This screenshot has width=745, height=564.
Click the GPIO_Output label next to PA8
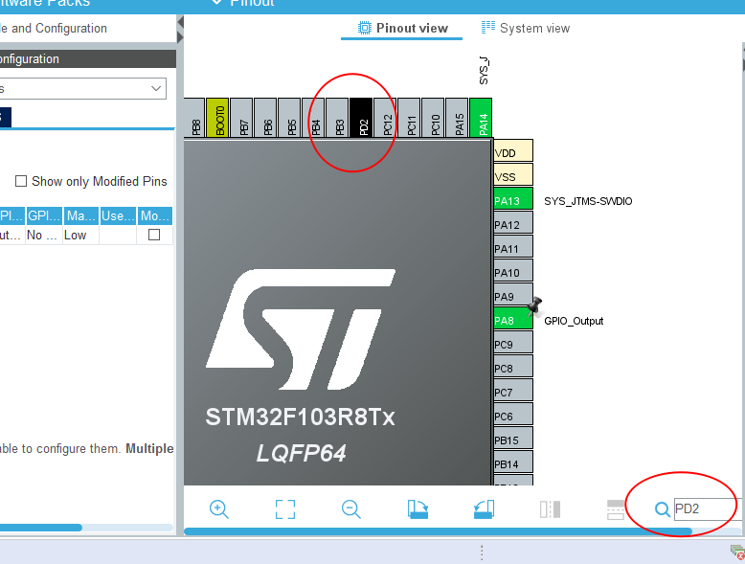coord(574,321)
